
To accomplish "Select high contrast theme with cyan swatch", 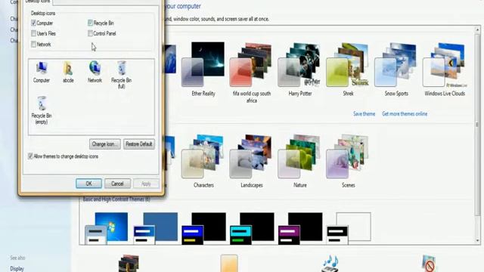I will [x=252, y=228].
